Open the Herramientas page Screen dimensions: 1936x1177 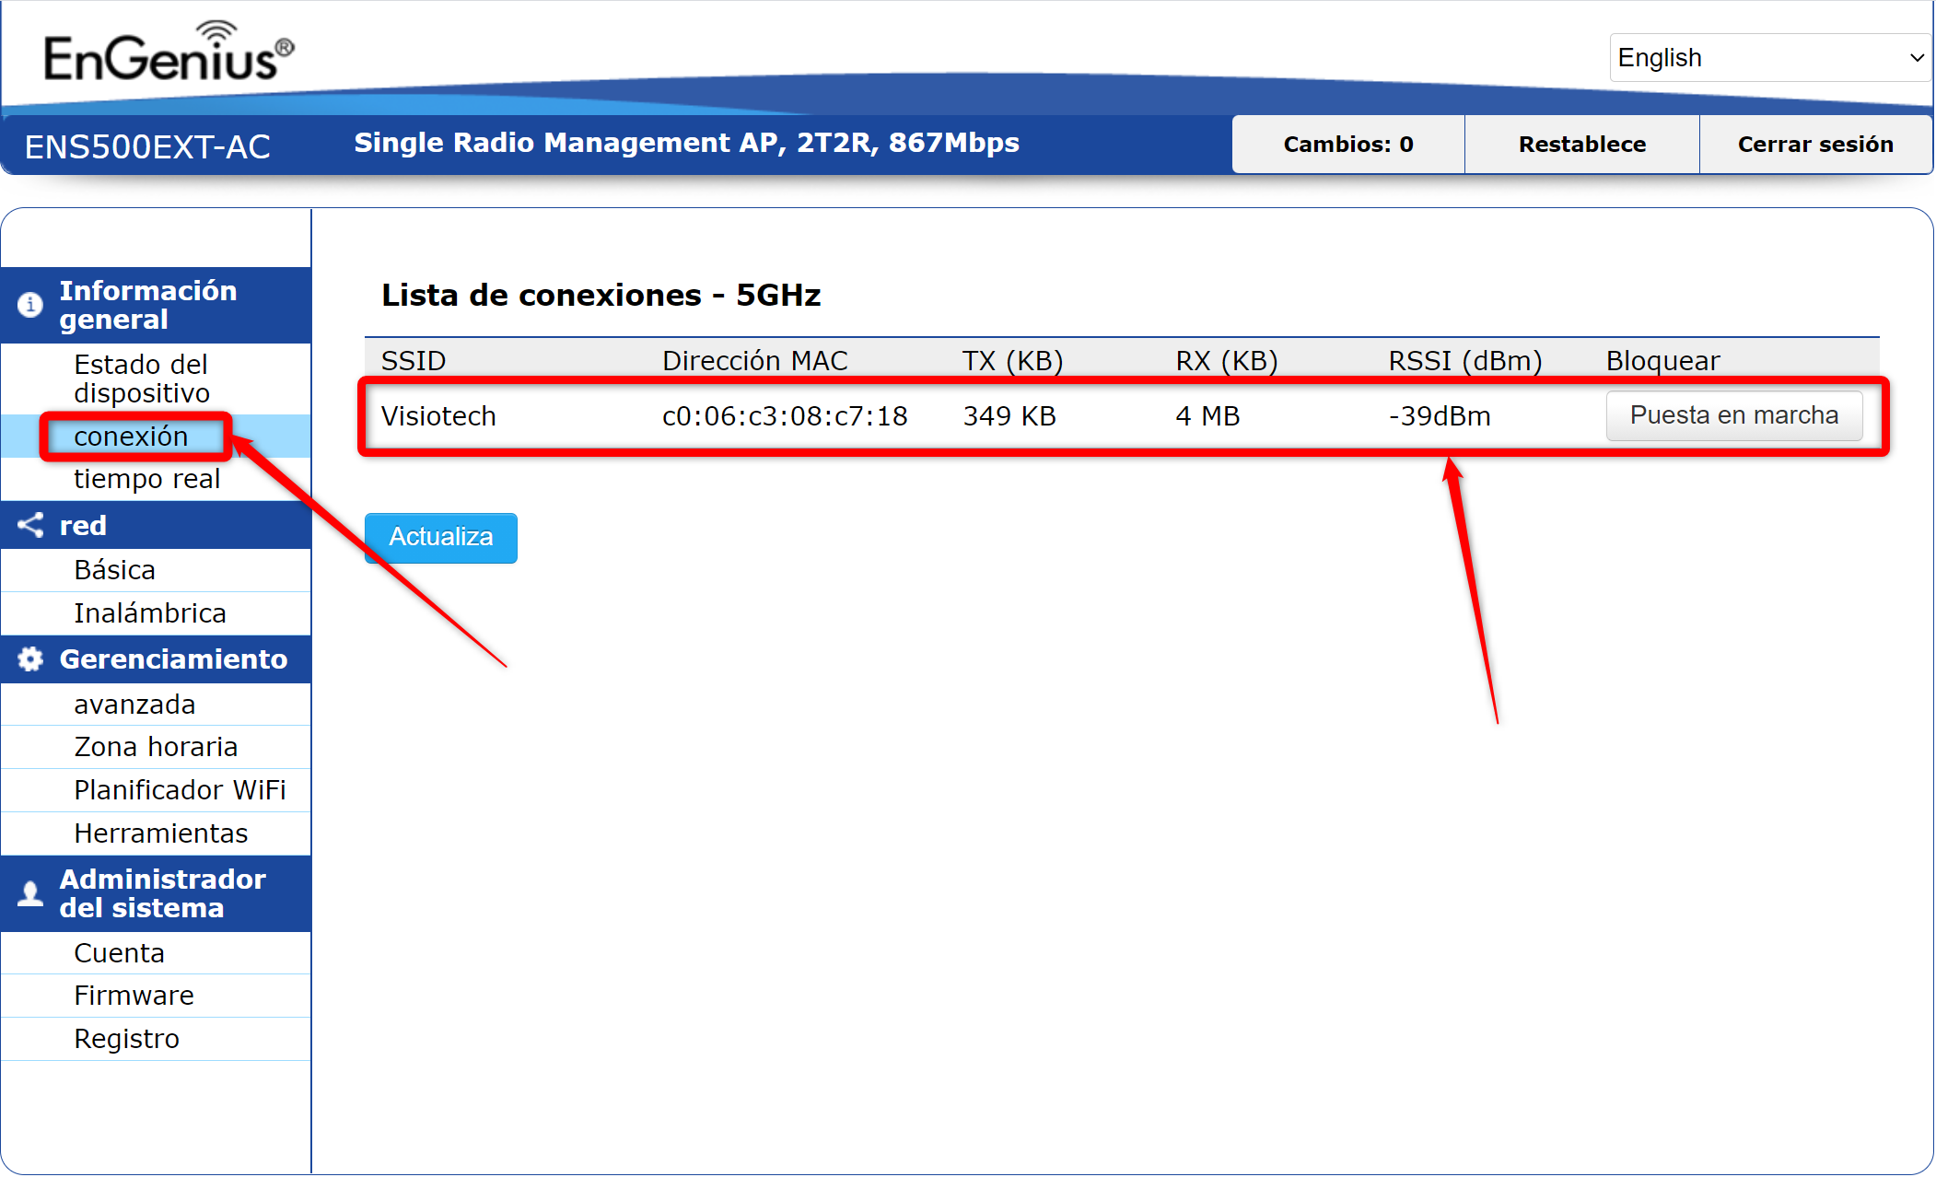point(156,833)
